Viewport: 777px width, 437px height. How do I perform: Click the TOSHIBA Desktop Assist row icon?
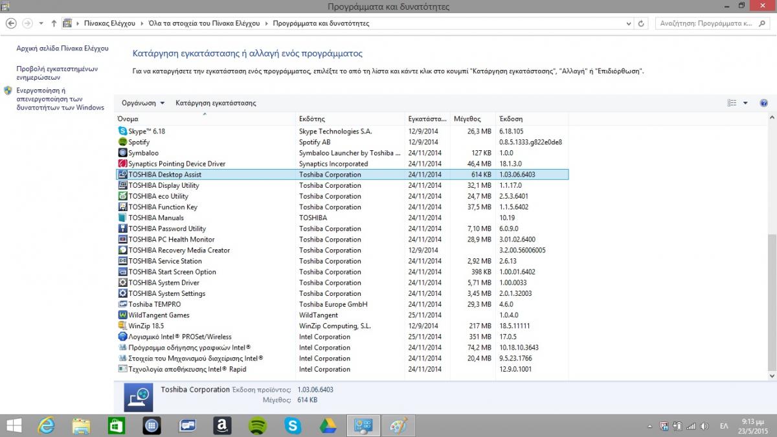click(123, 175)
